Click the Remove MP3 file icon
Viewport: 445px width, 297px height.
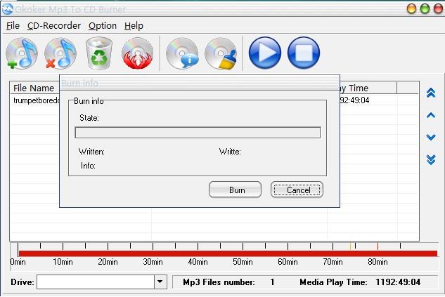coord(60,53)
